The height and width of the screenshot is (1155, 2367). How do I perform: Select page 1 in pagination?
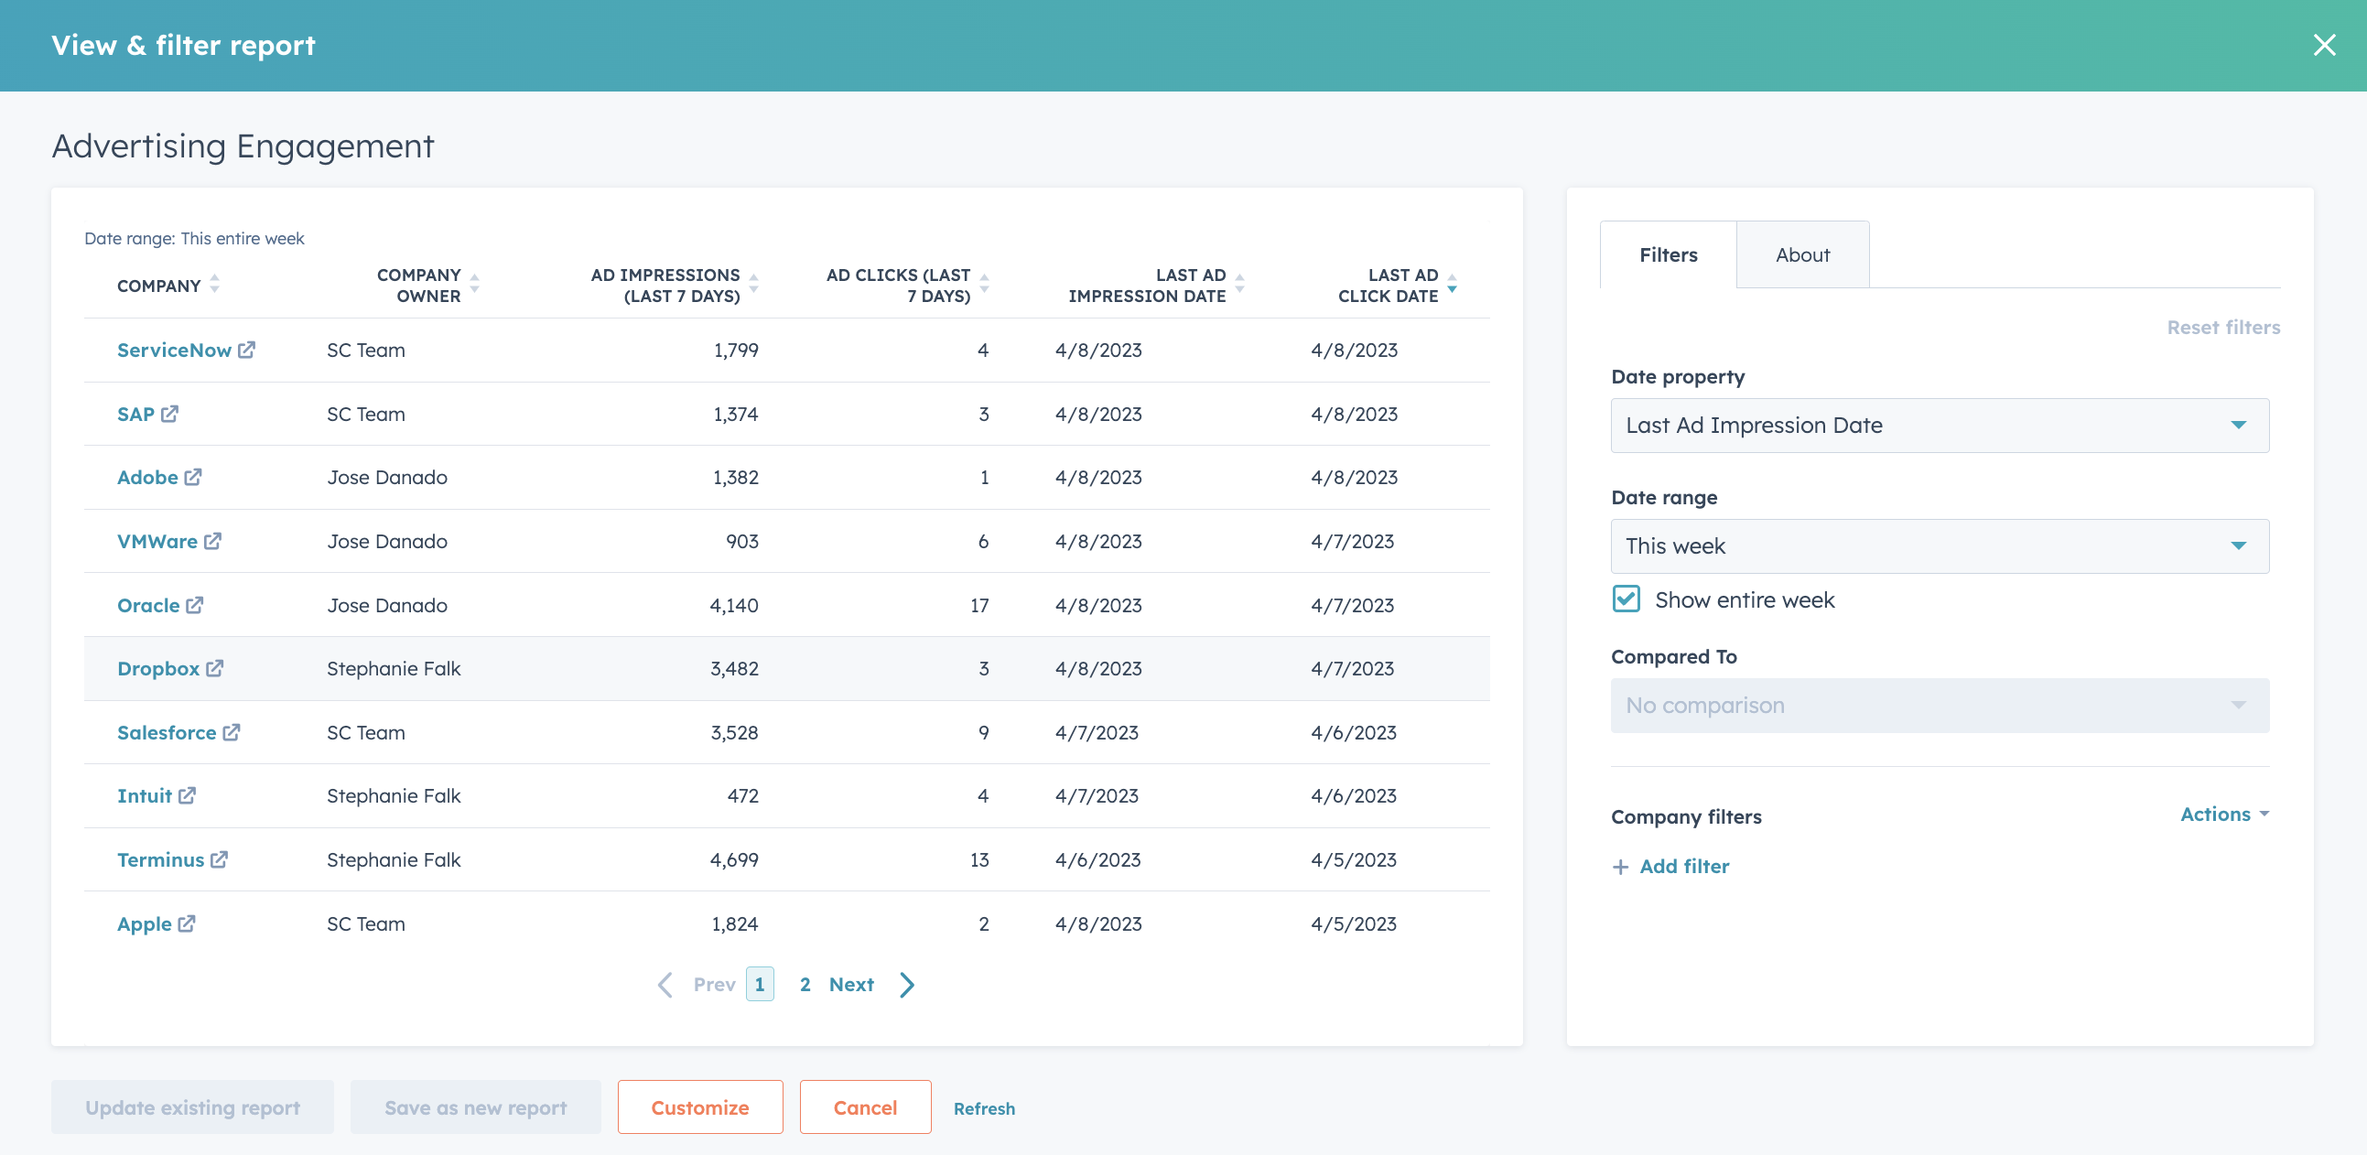point(759,984)
